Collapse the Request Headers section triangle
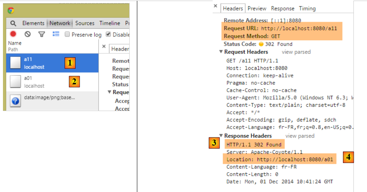Screen dimensions: 367x192 221,52
